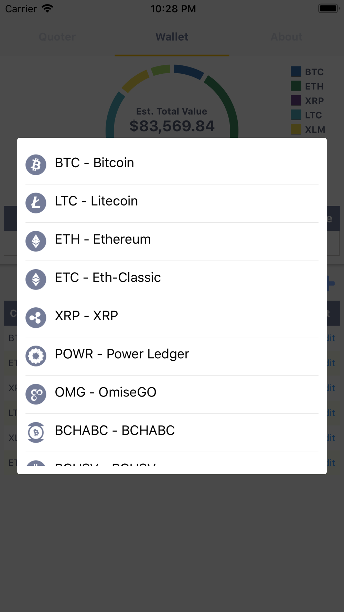
Task: Tap the Litecoin coin icon
Action: tap(36, 203)
